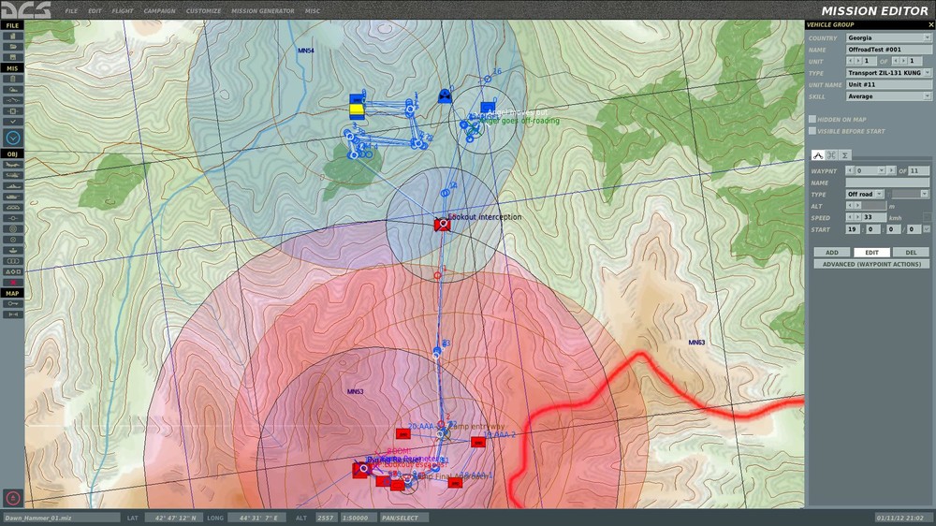Image resolution: width=936 pixels, height=526 pixels.
Task: Open the waypoint number dropdown
Action: 881,170
